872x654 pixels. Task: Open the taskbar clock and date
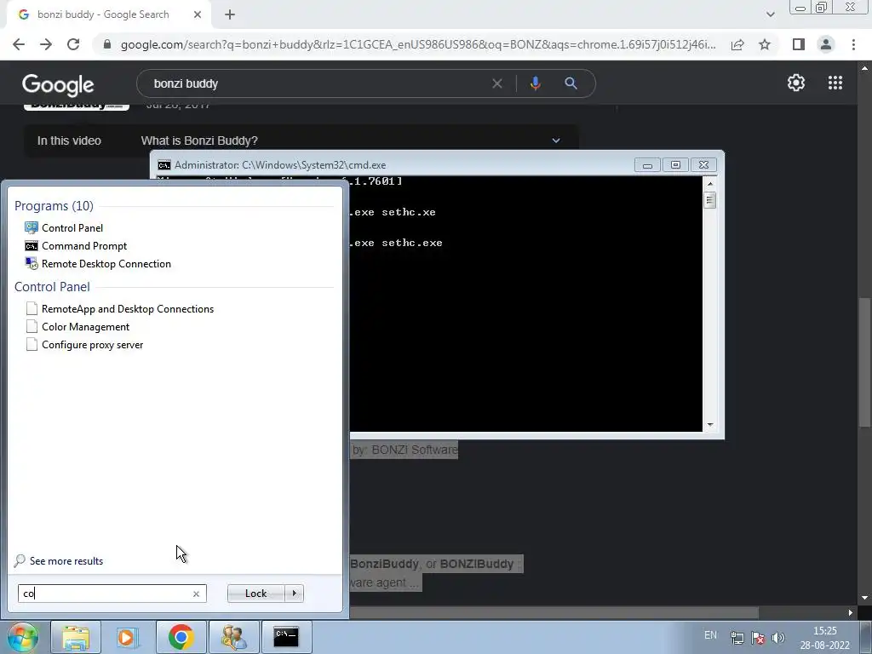click(x=825, y=638)
